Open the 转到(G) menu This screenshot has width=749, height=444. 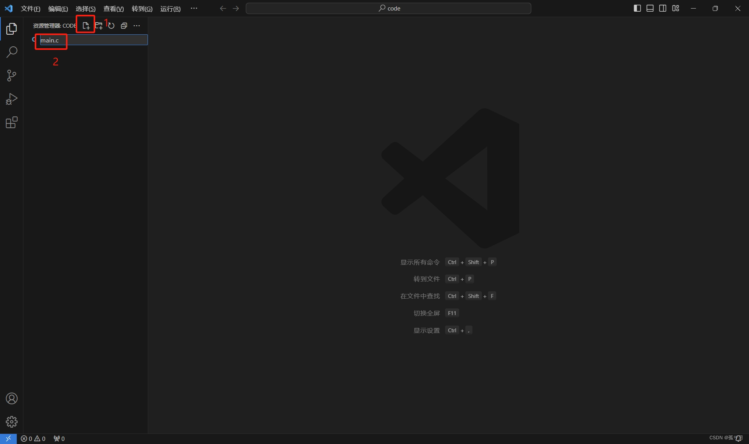(142, 9)
